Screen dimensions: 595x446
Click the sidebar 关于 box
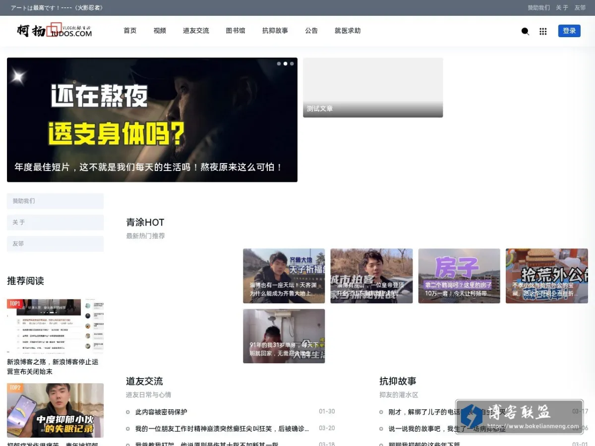[55, 223]
